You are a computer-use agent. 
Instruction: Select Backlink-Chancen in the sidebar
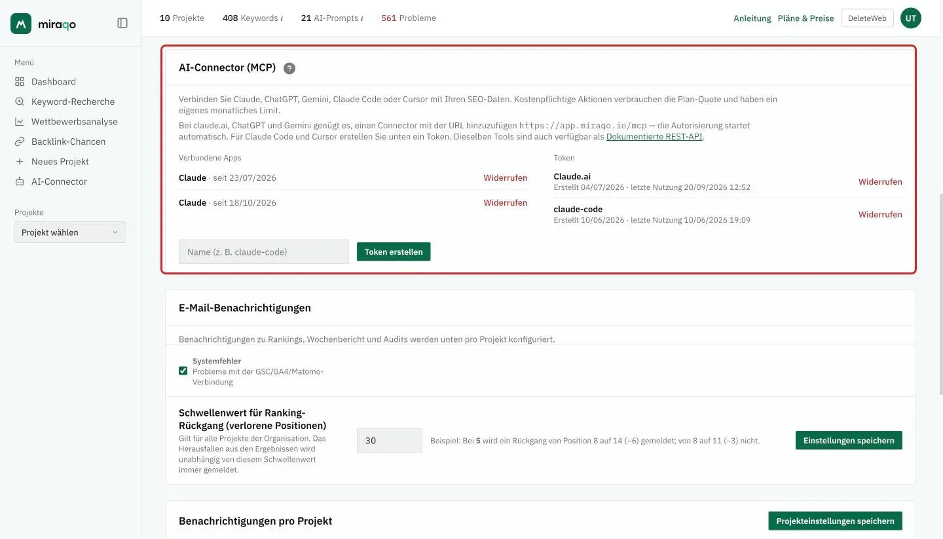(70, 141)
